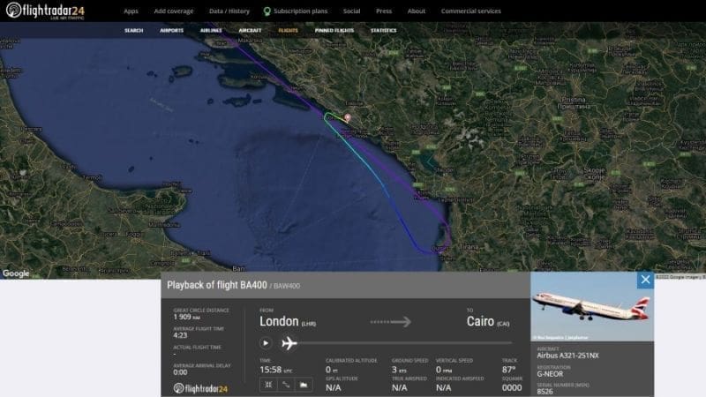706x397 pixels.
Task: Click the flight route icon below the time
Action: 286,385
